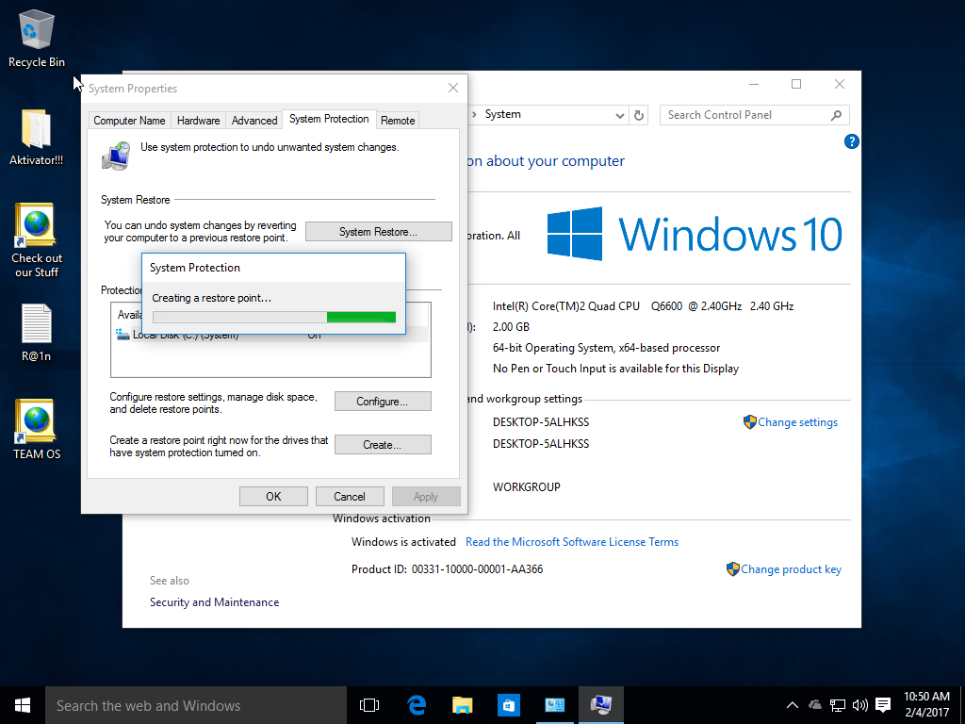
Task: Refresh the Control Panel address bar
Action: click(x=639, y=115)
